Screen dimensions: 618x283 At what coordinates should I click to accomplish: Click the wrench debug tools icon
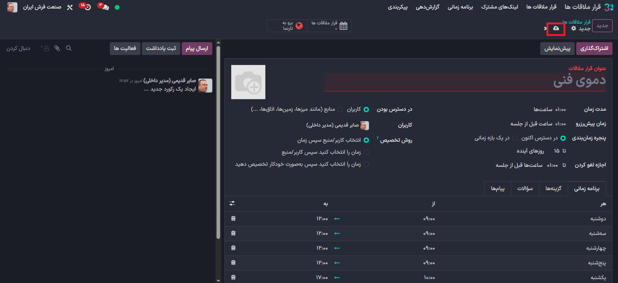70,7
